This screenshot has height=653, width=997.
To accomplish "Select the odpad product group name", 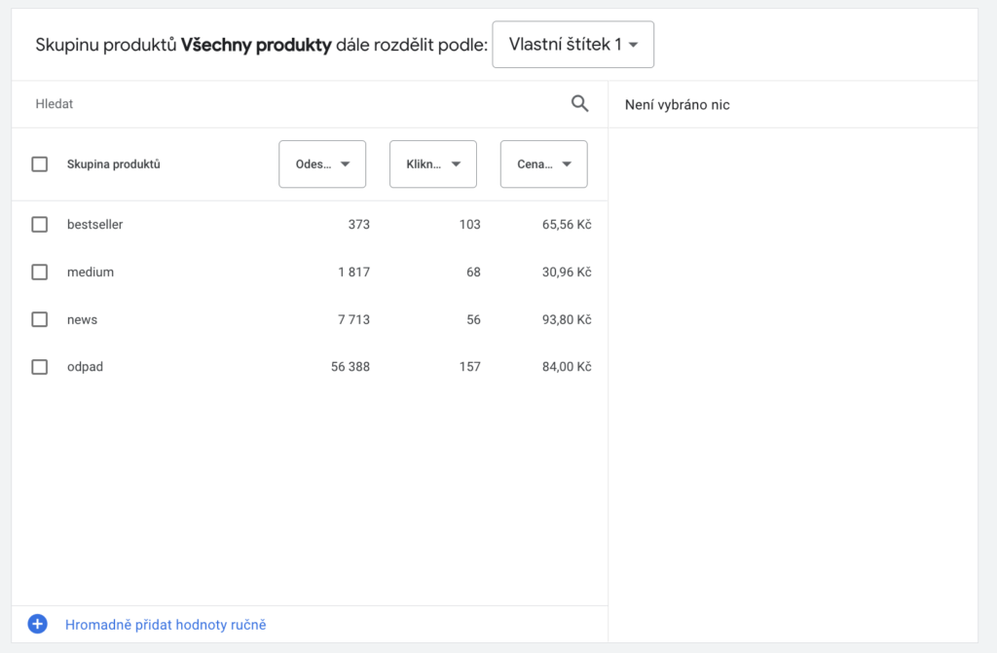I will pyautogui.click(x=85, y=367).
